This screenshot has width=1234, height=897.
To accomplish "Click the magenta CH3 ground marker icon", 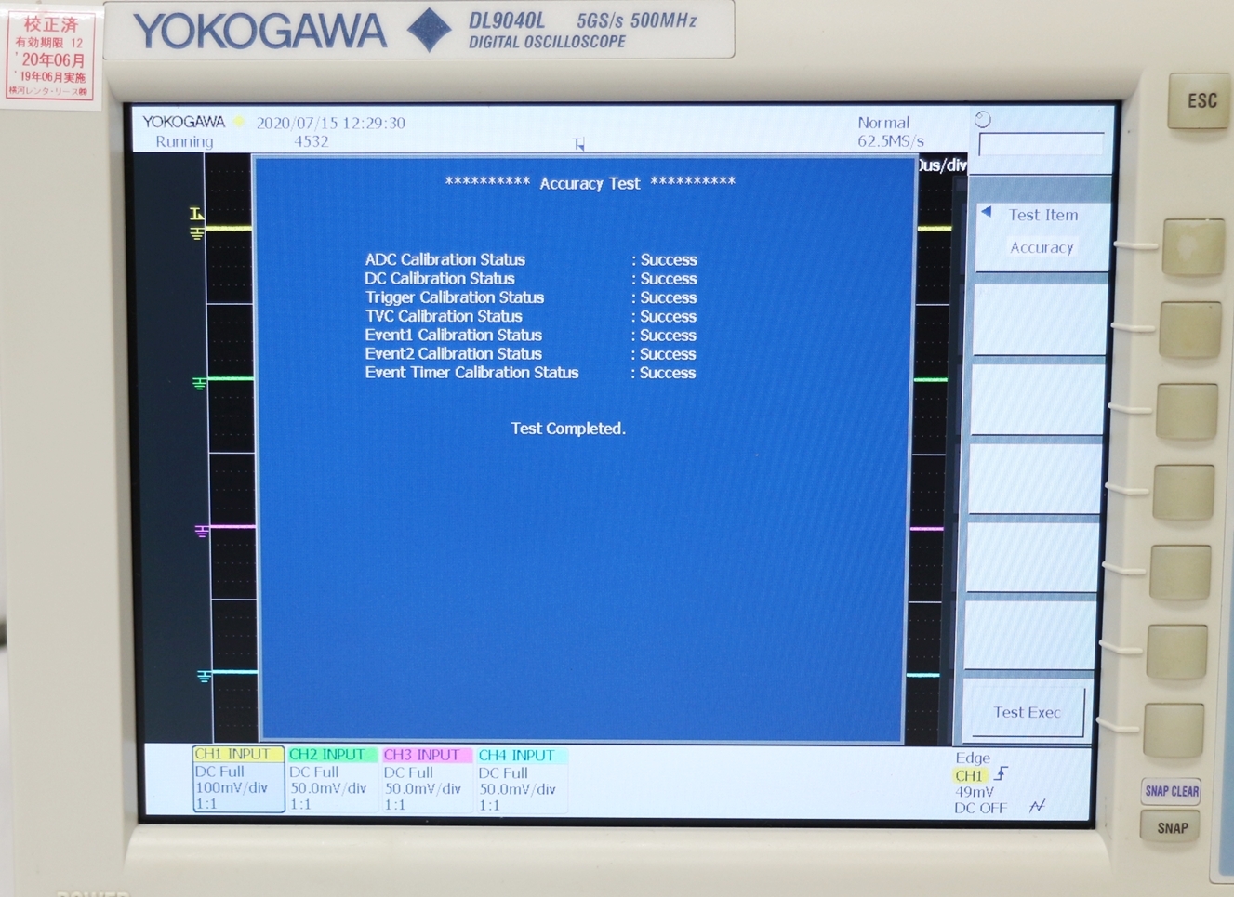I will pos(202,532).
